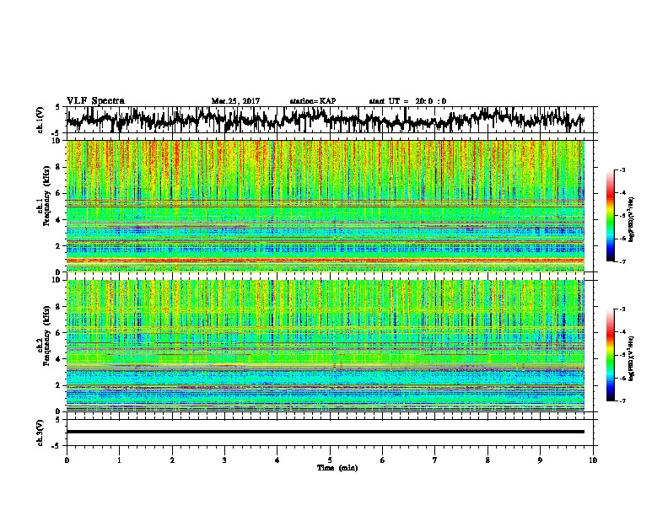The image size is (668, 516).
Task: Click the ch.1 colorbar log(PSD) unit label
Action: tap(632, 219)
